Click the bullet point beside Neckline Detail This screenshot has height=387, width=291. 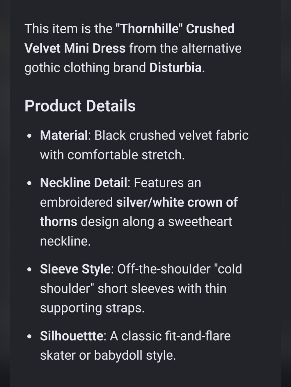click(29, 183)
